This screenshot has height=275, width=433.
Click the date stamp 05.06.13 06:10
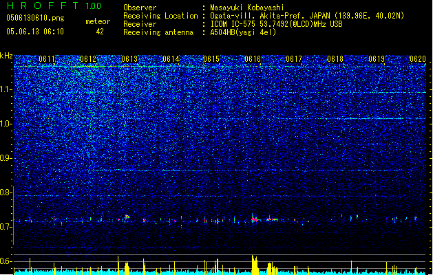35,32
